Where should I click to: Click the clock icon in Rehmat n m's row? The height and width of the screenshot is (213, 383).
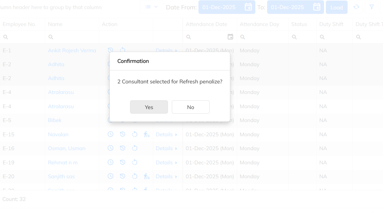[110, 162]
